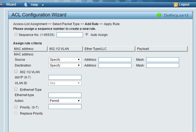
Task: Click the Sequence No. input field
Action: 70,35
